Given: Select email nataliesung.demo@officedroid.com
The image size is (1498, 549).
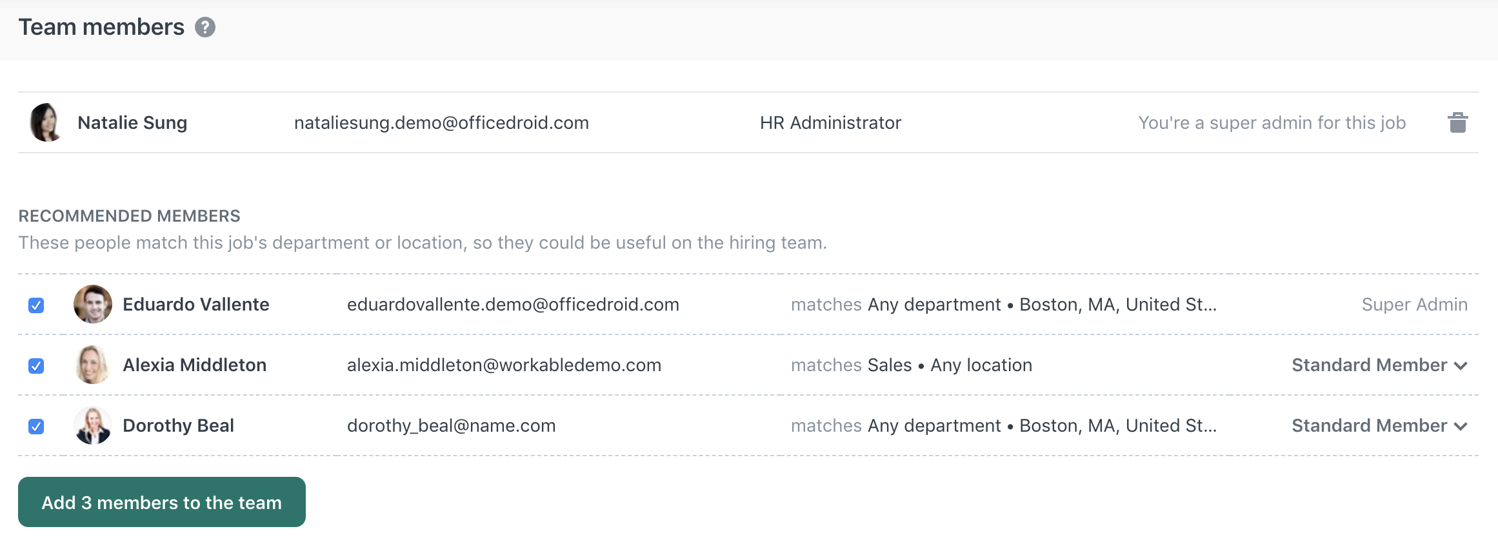Looking at the screenshot, I should coord(441,122).
